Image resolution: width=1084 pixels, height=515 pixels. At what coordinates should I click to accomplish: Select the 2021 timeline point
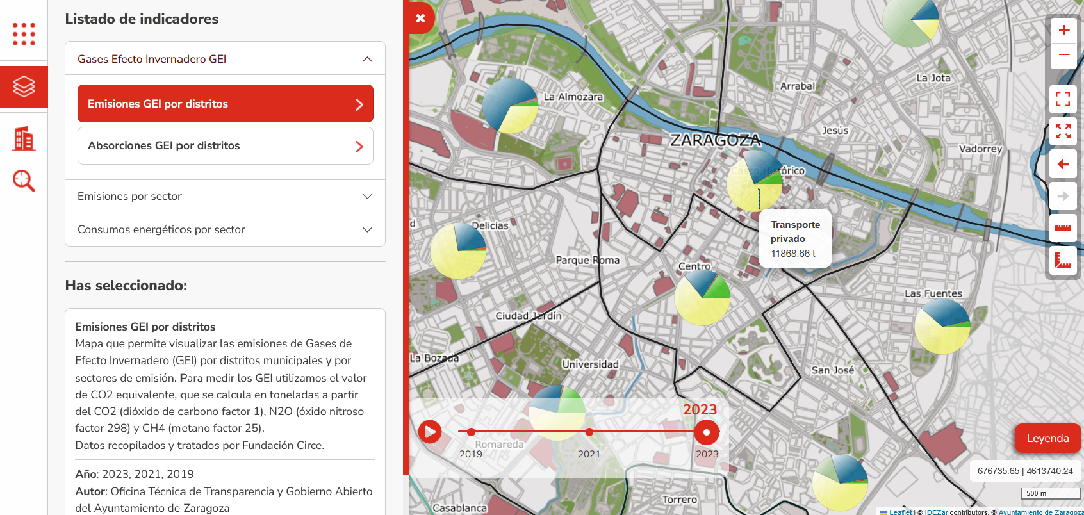(x=589, y=432)
